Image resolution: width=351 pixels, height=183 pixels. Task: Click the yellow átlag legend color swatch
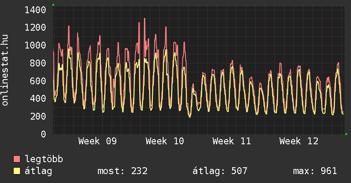coord(17,171)
